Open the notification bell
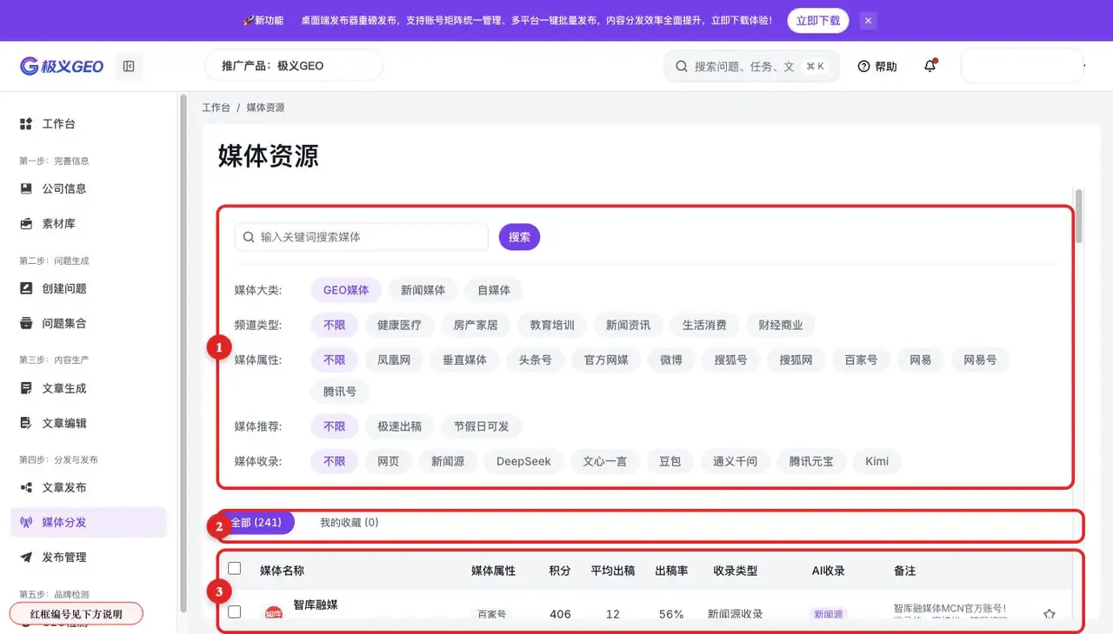The image size is (1113, 634). click(930, 66)
